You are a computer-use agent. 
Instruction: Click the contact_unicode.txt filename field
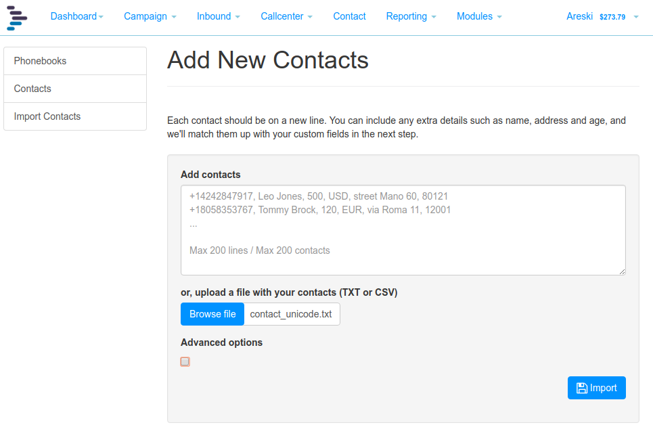292,314
